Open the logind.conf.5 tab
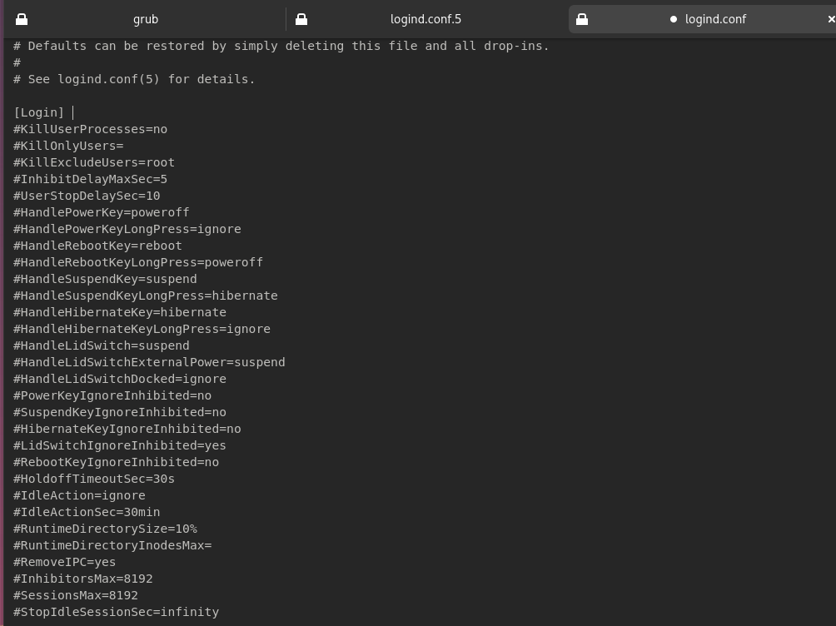836x626 pixels. 425,19
